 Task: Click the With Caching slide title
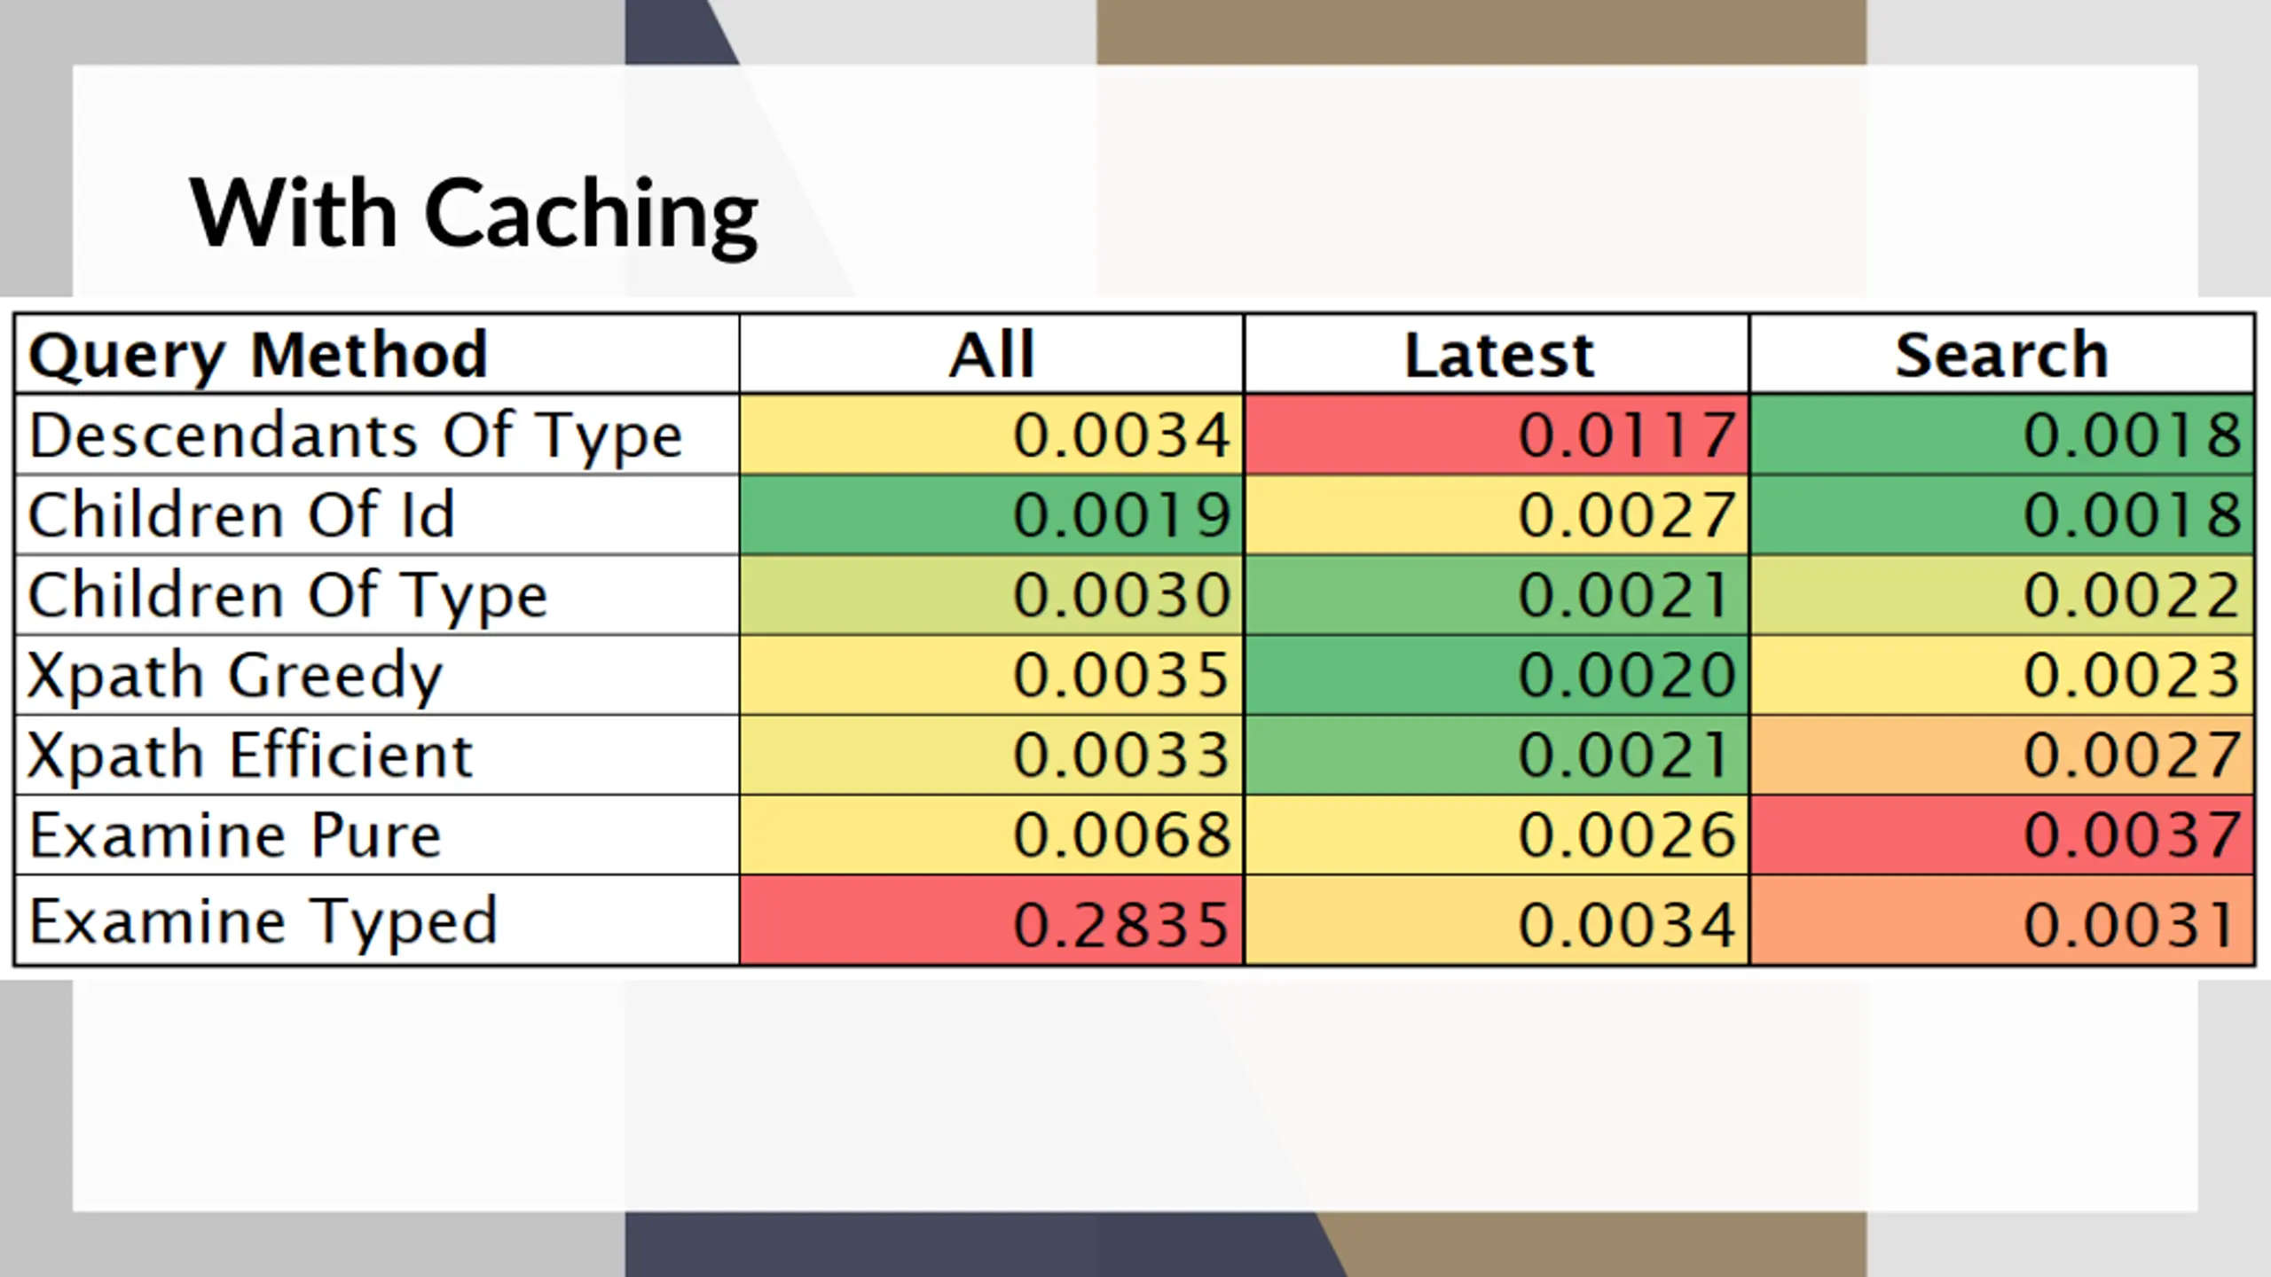coord(474,215)
